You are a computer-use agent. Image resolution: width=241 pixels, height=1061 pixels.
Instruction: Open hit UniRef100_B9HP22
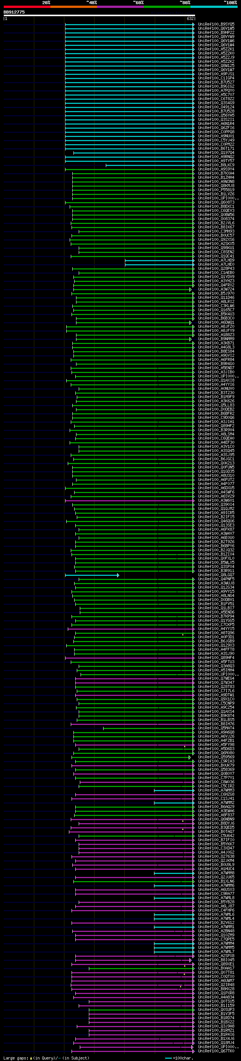[216, 32]
